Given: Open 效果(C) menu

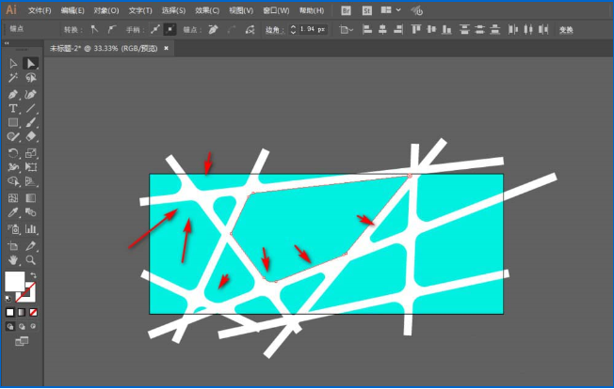Looking at the screenshot, I should tap(207, 10).
